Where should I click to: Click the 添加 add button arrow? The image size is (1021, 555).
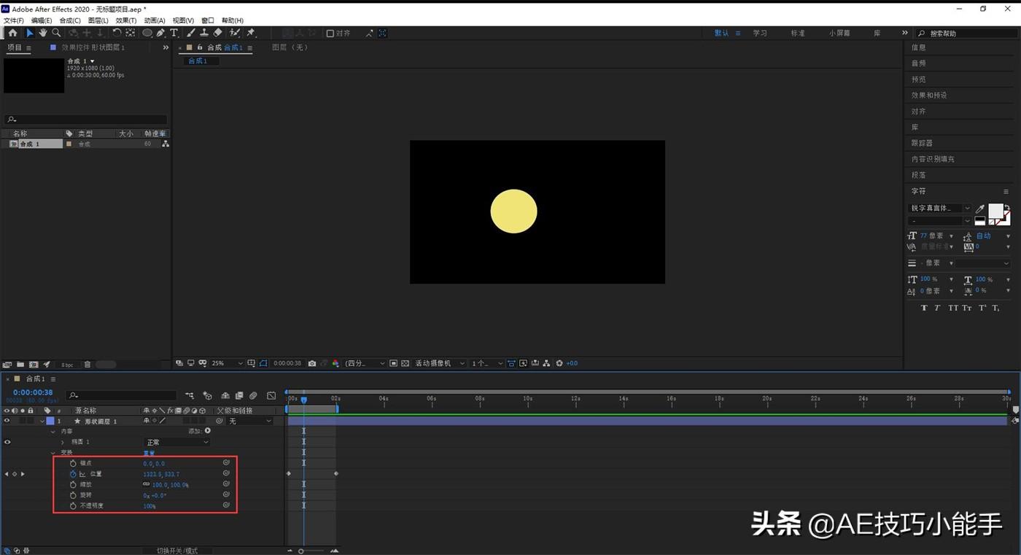[x=208, y=431]
